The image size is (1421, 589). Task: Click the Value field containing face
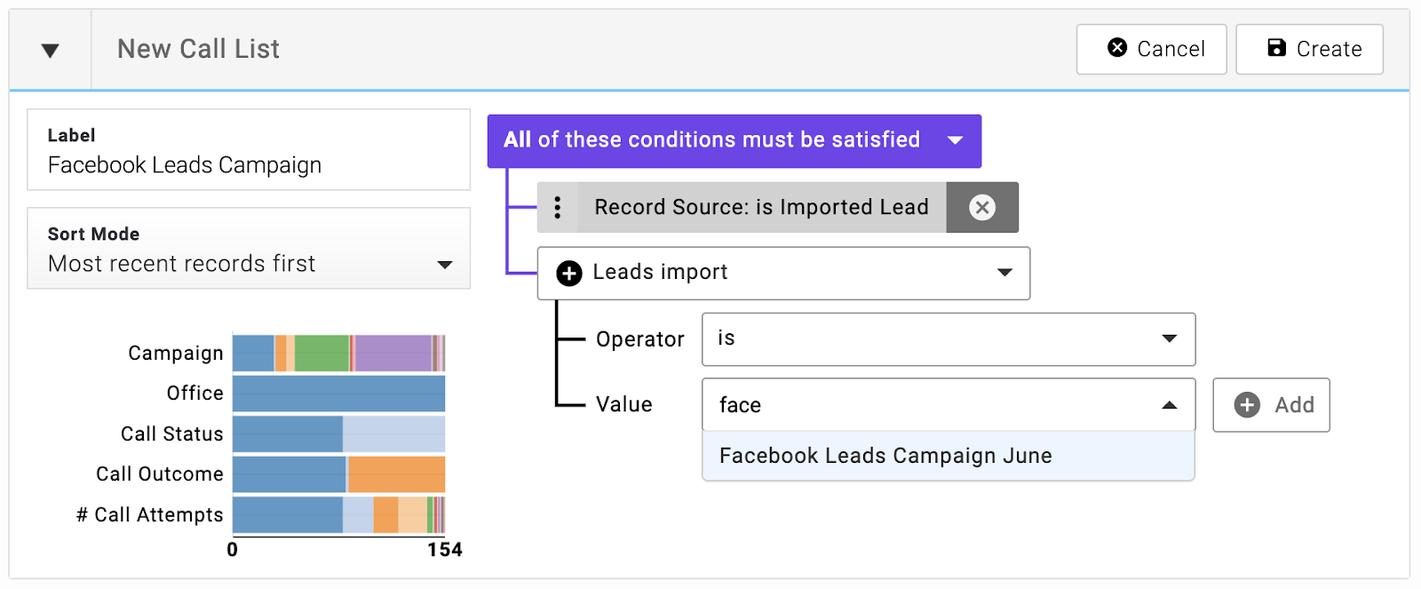[x=949, y=405]
